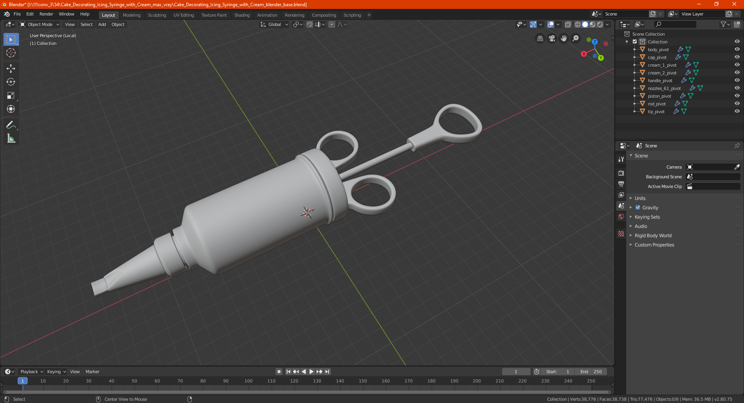
Task: Select the Measure tool
Action: [11, 138]
